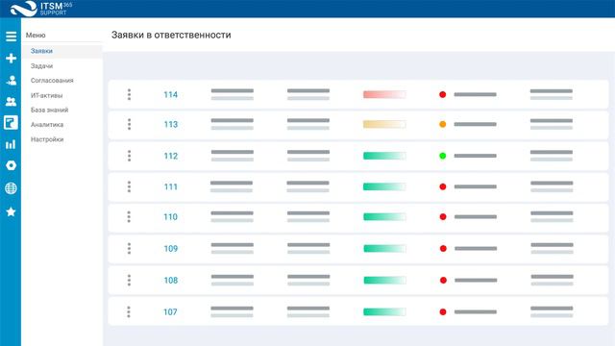Click the ITSM 365 Support logo
This screenshot has width=615, height=346.
41,9
